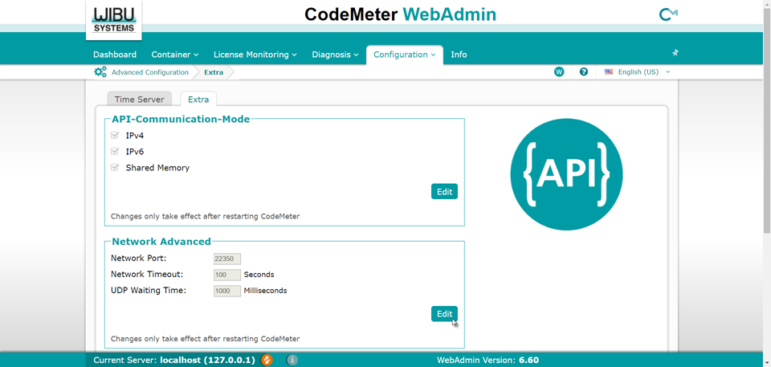Go to the Dashboard menu item
The height and width of the screenshot is (367, 771).
coord(115,55)
